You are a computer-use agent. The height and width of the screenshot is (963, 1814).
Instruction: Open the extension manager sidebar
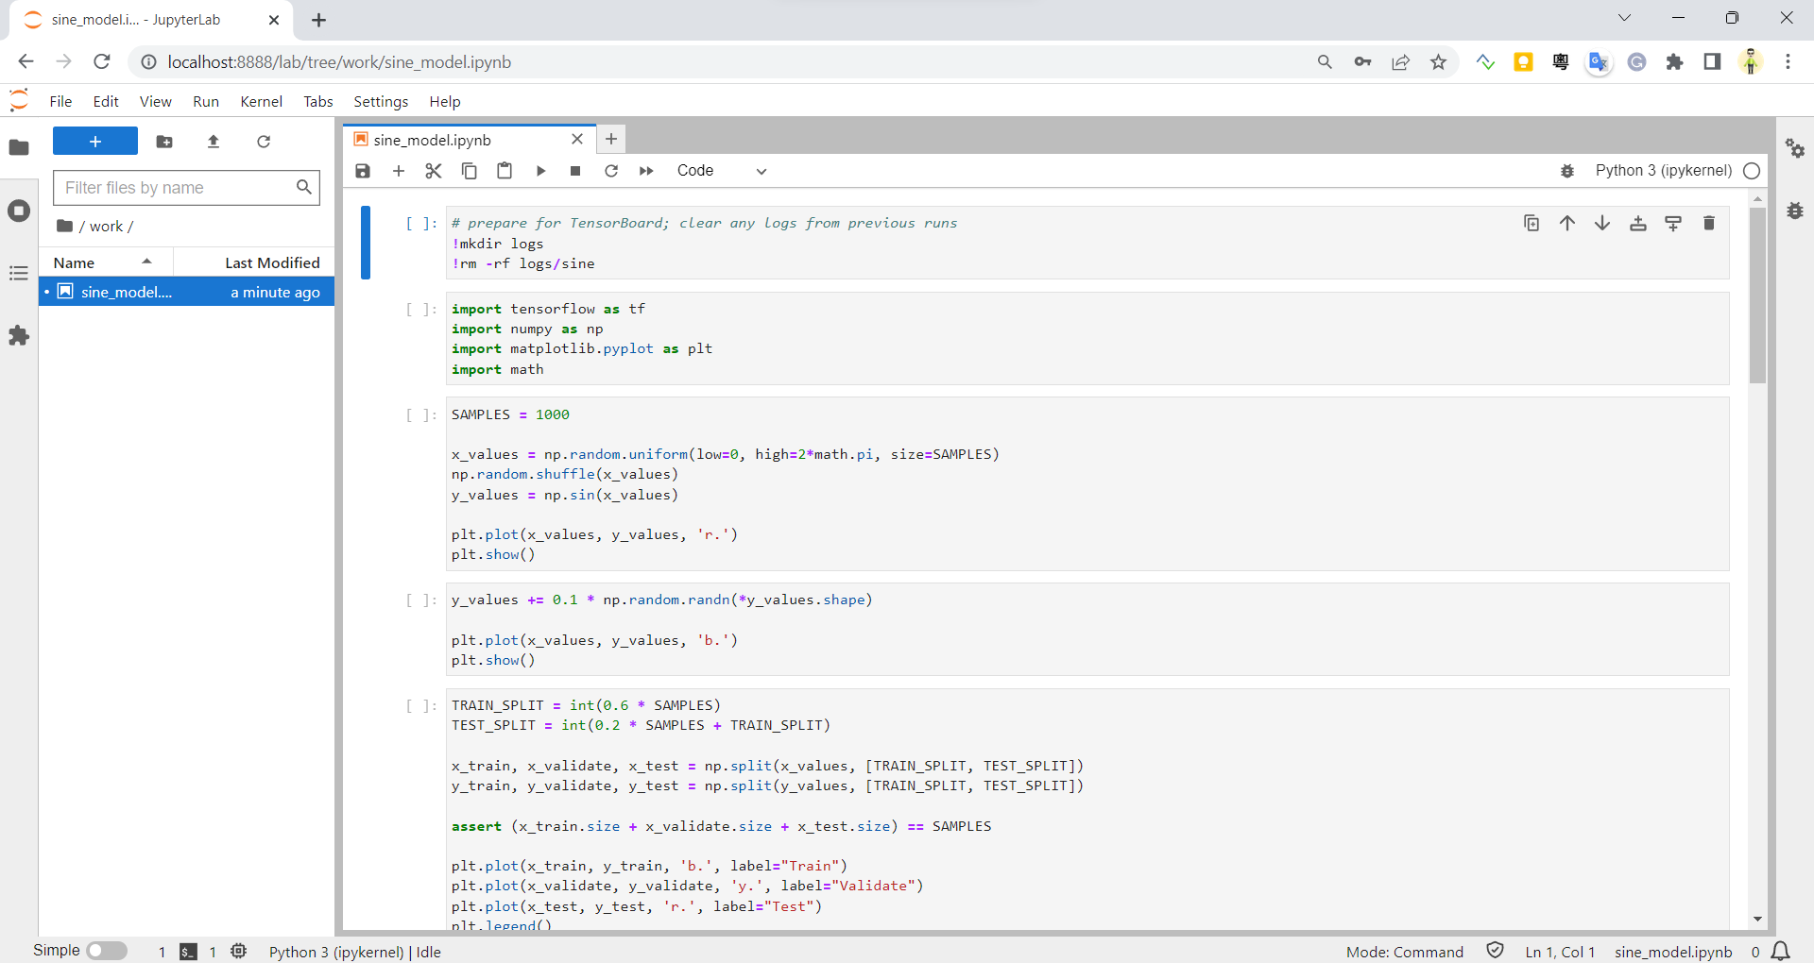19,336
